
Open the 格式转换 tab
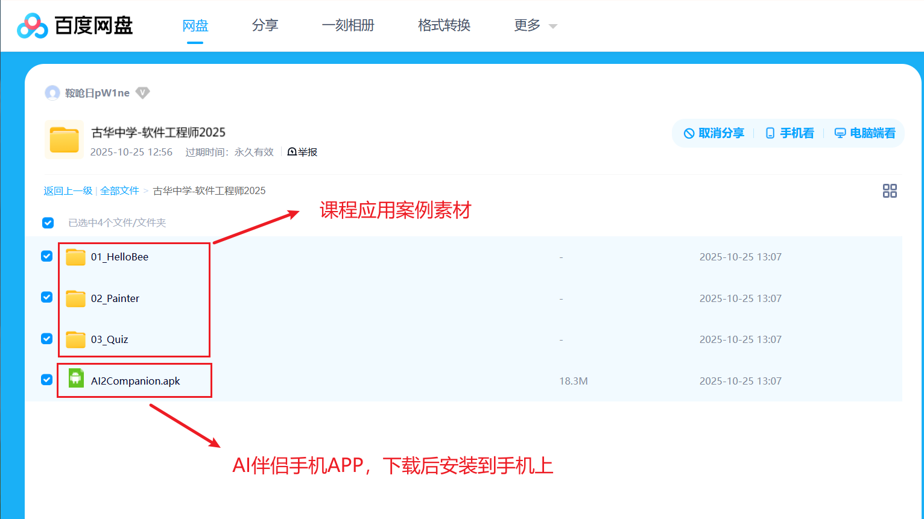[x=445, y=25]
